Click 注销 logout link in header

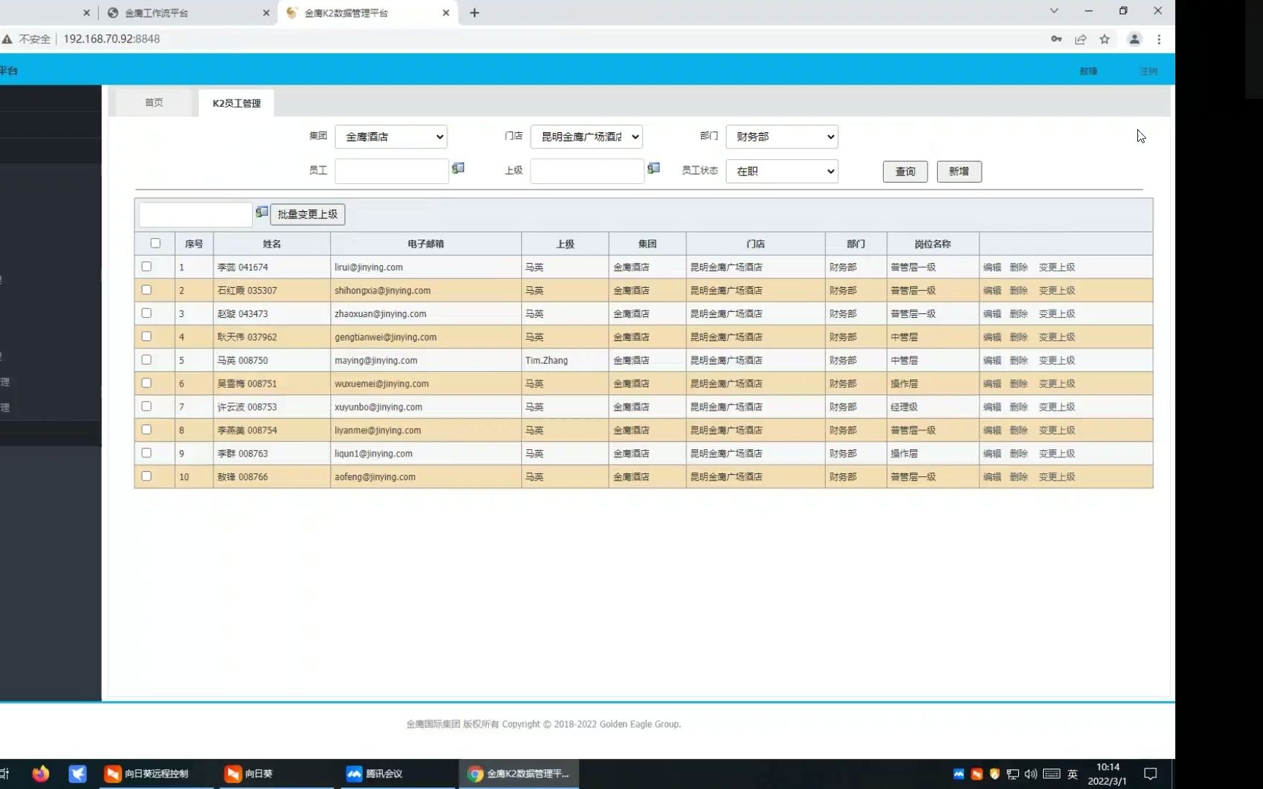1148,72
